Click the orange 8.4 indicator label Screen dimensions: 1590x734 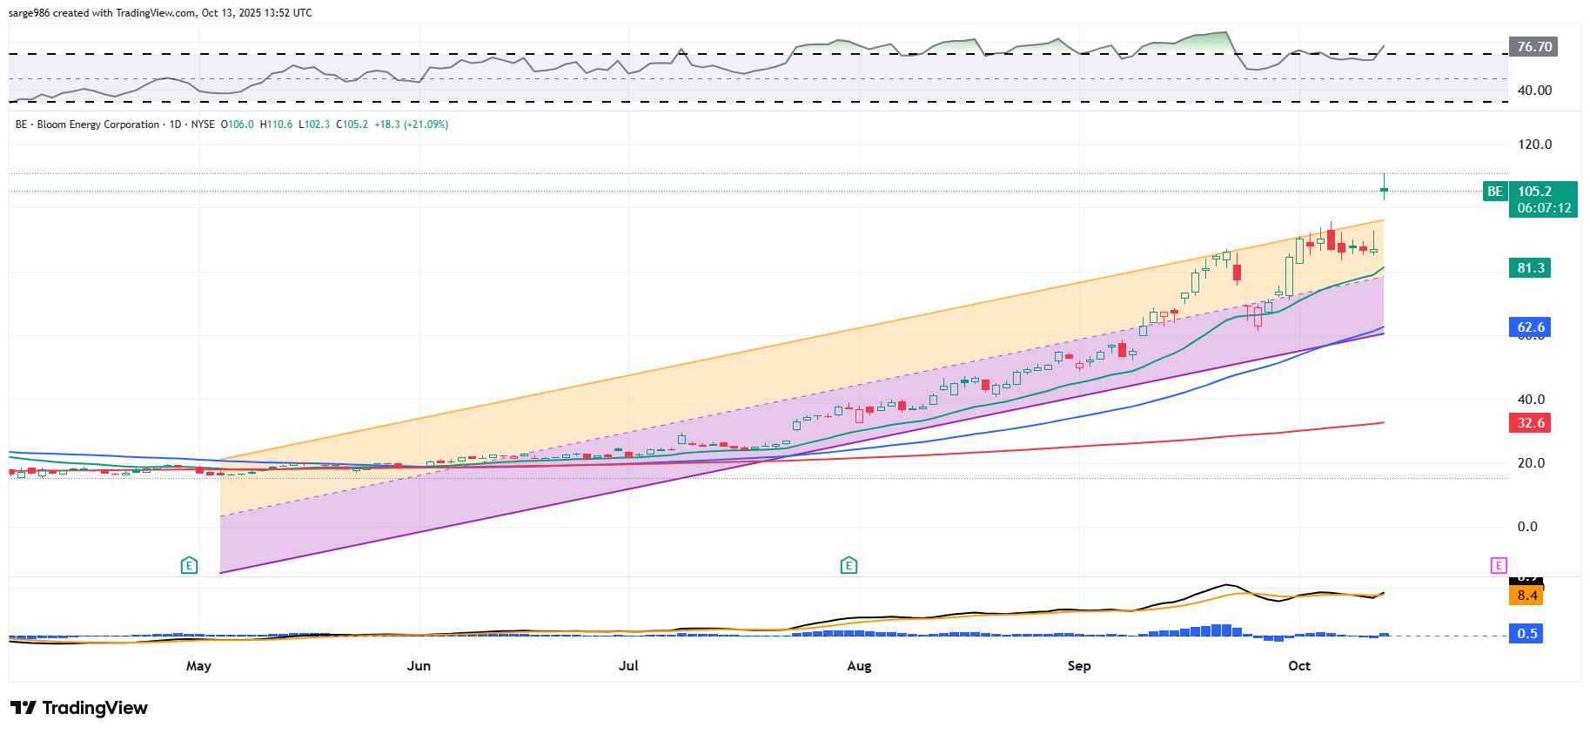click(1526, 596)
